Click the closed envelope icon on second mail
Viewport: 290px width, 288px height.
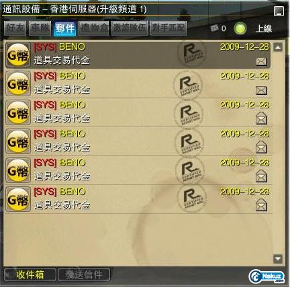point(261,90)
